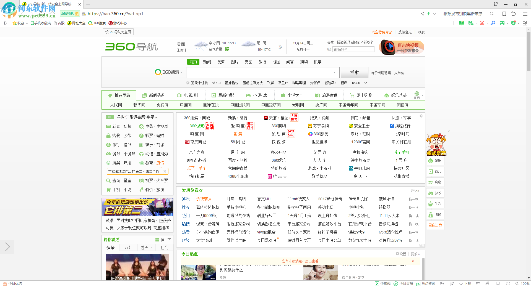
Task: Click 今日优选 in the status bar
Action: [x=12, y=283]
